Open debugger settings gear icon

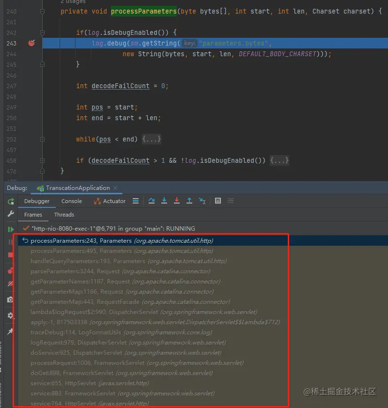(10, 315)
